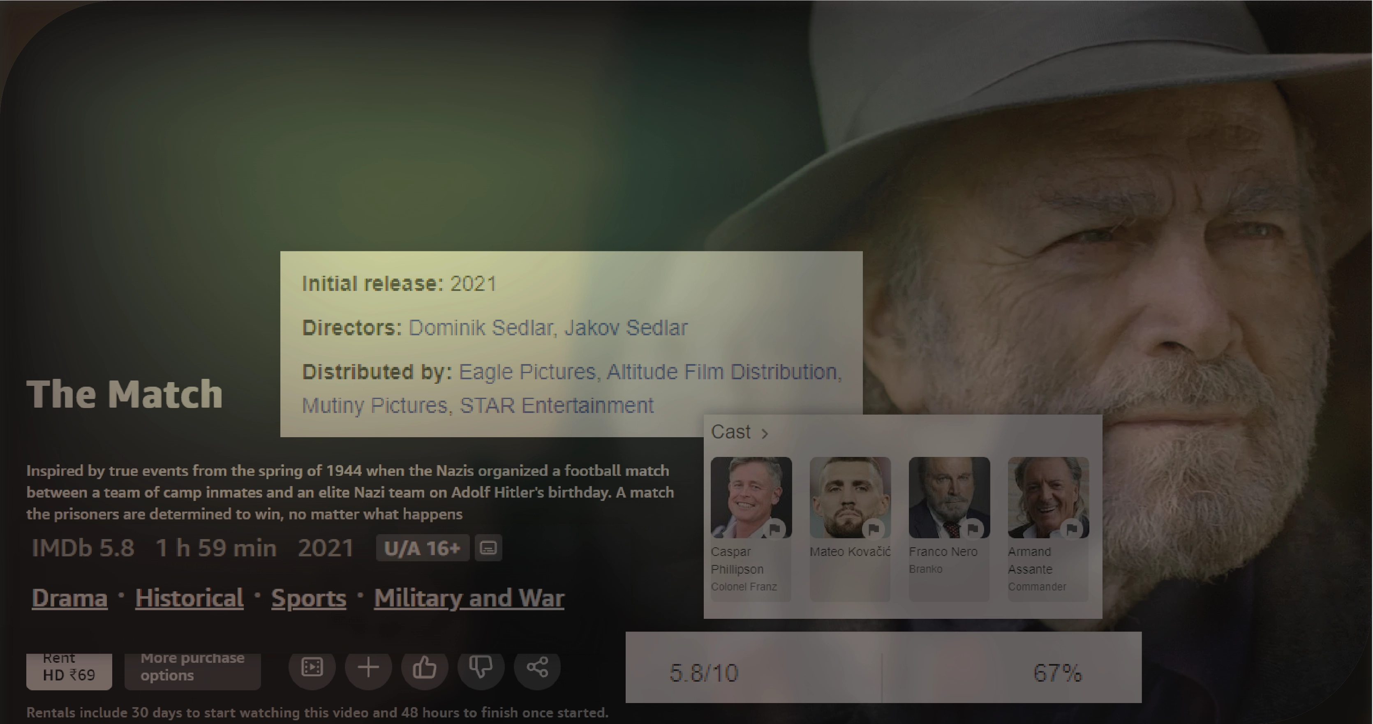Viewport: 1373px width, 724px height.
Task: Open distributor Eagle Pictures link
Action: click(527, 372)
